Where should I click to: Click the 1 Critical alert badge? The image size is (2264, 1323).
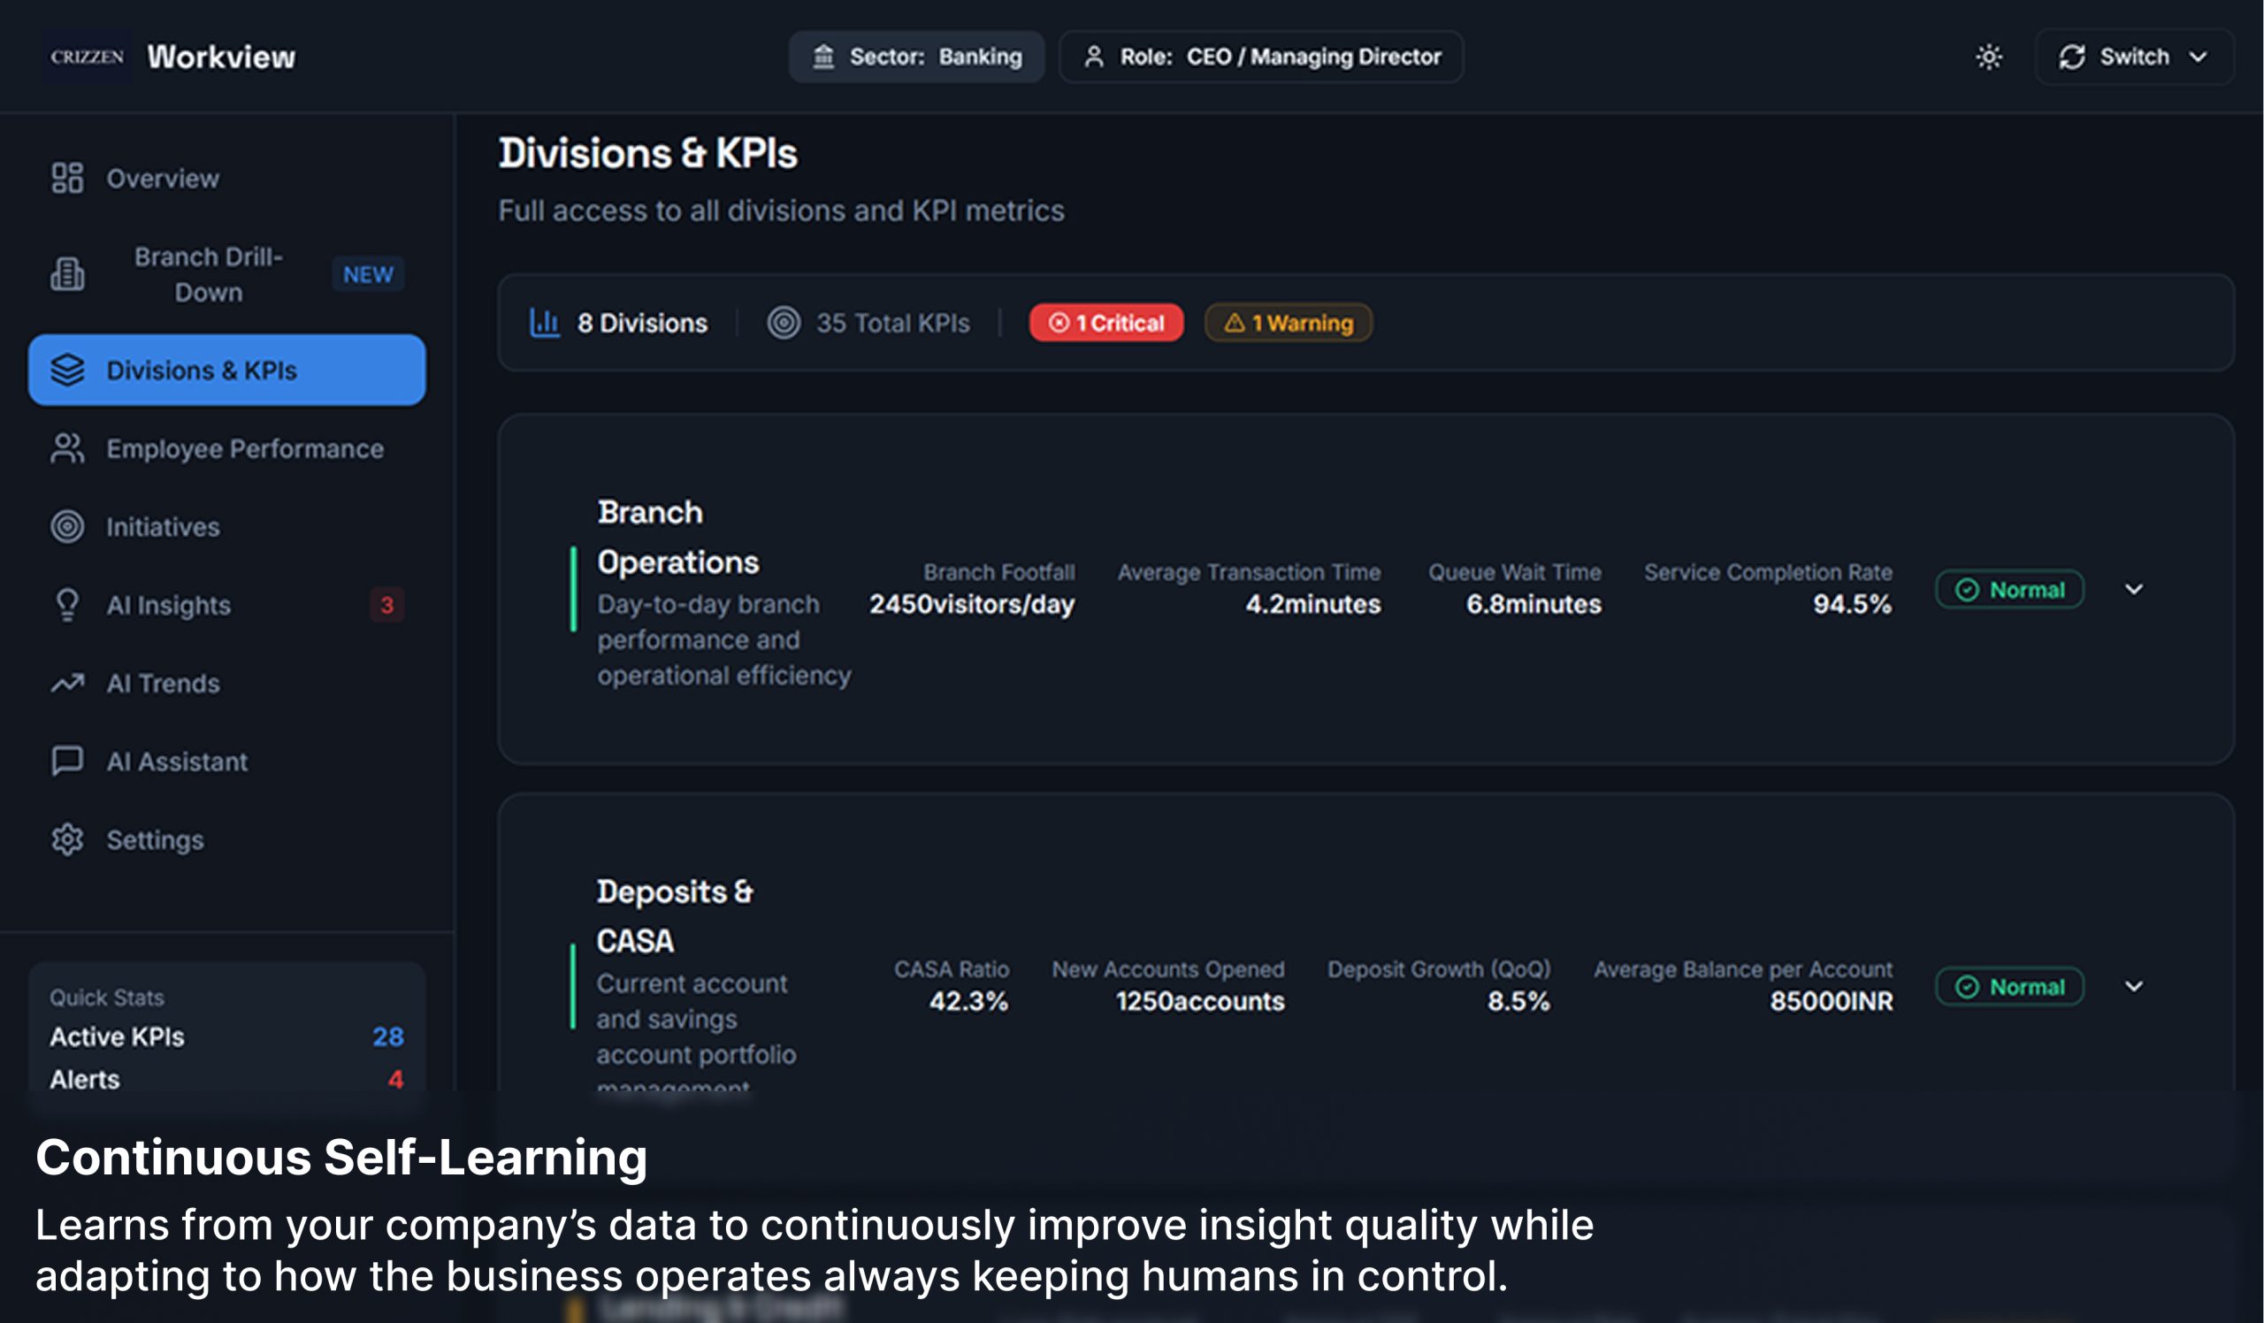pos(1106,323)
